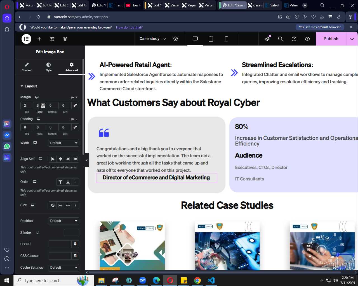This screenshot has height=286, width=358.
Task: Set Align Self to center
Action: pyautogui.click(x=60, y=159)
